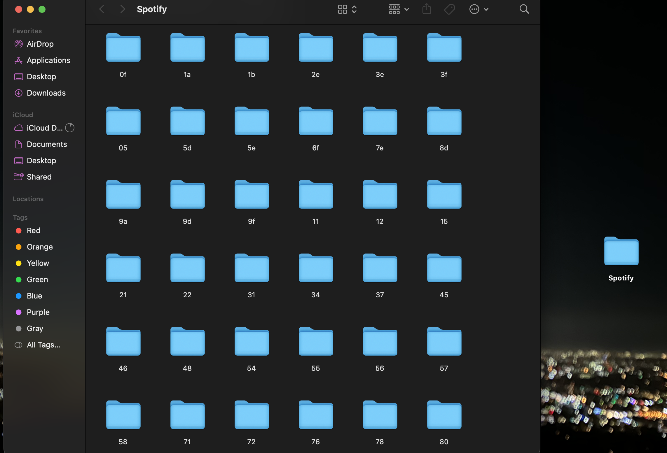Select Desktop under Favorites

click(x=41, y=76)
